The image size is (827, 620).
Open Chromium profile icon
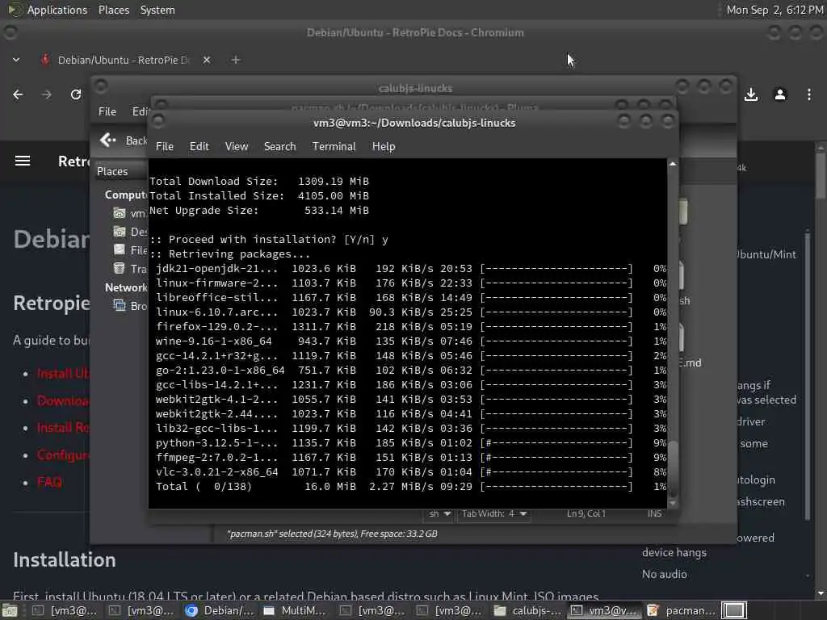(780, 94)
